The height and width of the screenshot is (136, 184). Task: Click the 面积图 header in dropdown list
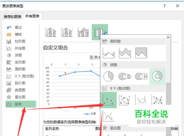click(x=133, y=41)
